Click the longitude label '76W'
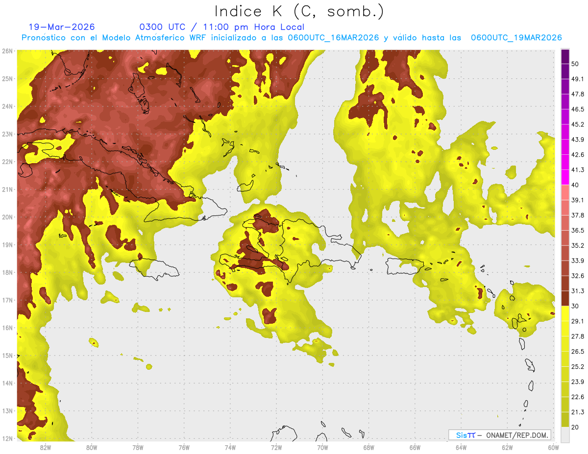Screen dimensions: 588x454 [x=184, y=447]
